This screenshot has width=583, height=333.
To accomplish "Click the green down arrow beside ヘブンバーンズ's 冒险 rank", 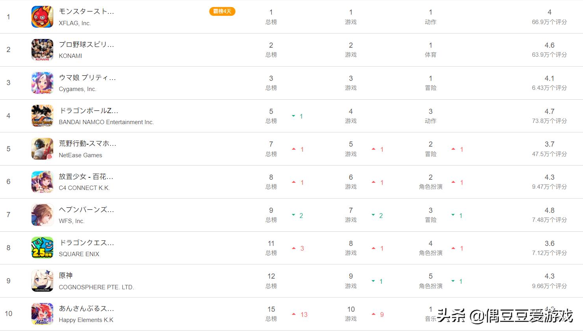I will point(453,215).
